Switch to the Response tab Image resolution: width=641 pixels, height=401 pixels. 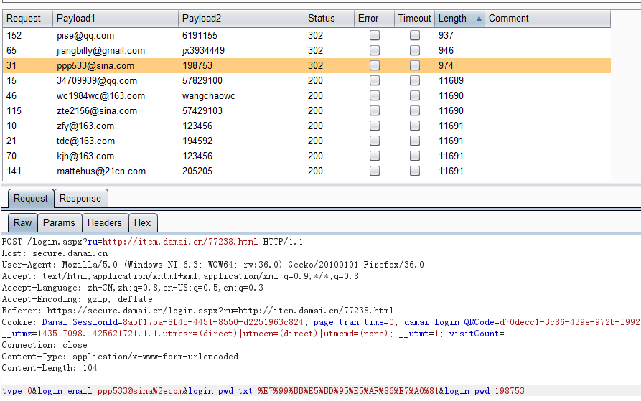pos(80,199)
